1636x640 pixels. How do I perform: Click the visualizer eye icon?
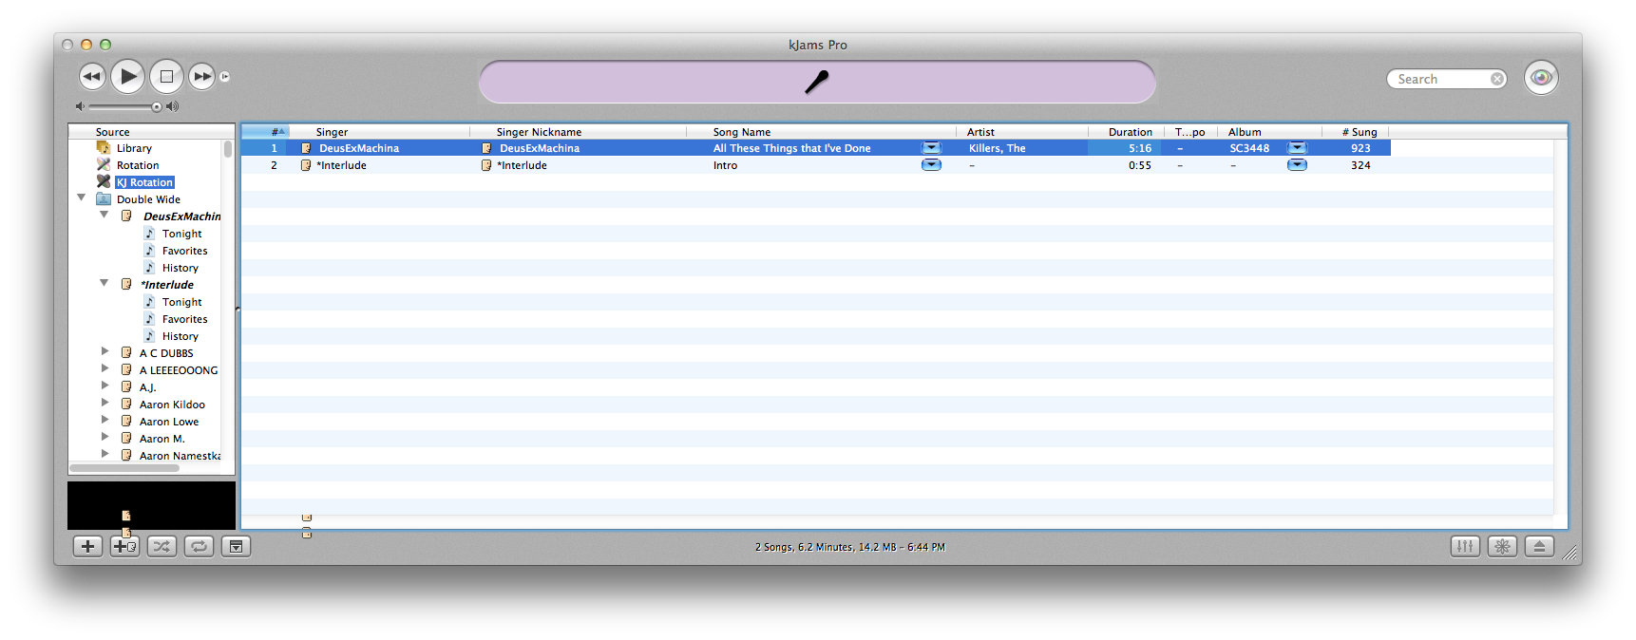click(x=1541, y=78)
